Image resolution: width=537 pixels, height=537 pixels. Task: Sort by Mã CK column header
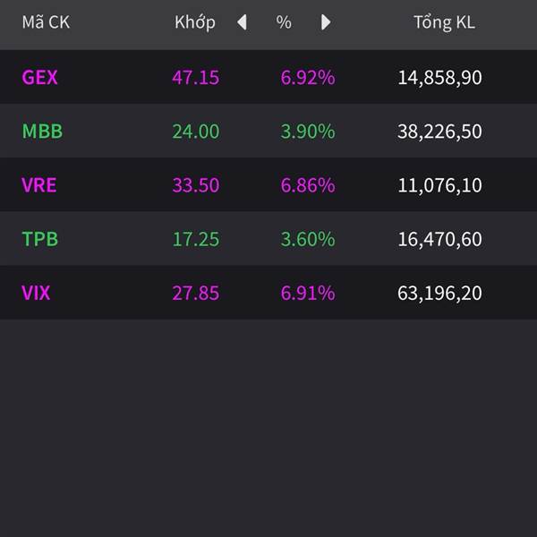pos(46,22)
